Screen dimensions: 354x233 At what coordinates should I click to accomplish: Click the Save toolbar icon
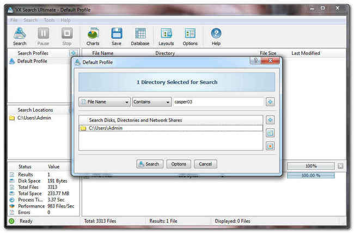[117, 36]
